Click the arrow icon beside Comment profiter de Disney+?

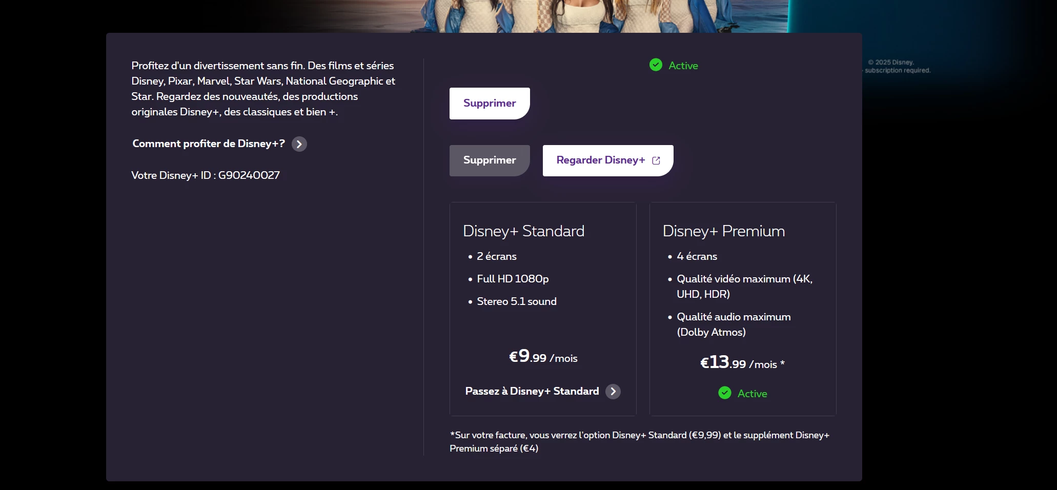tap(299, 144)
